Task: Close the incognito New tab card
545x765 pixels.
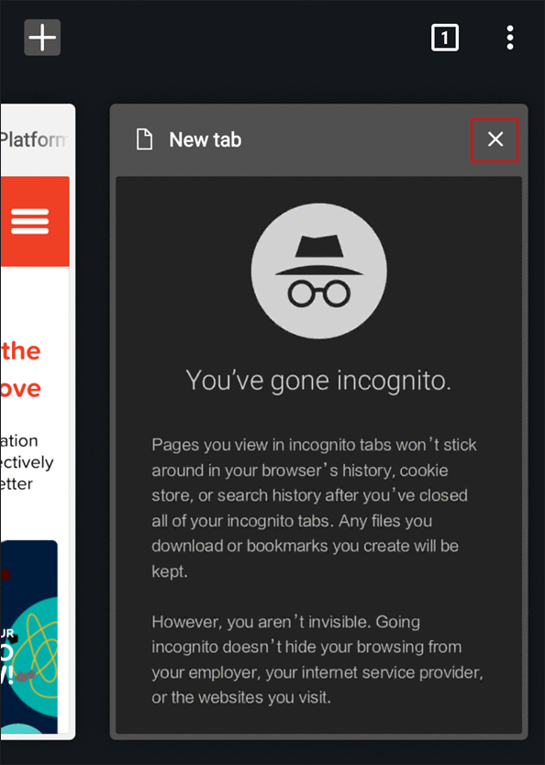Action: point(495,139)
